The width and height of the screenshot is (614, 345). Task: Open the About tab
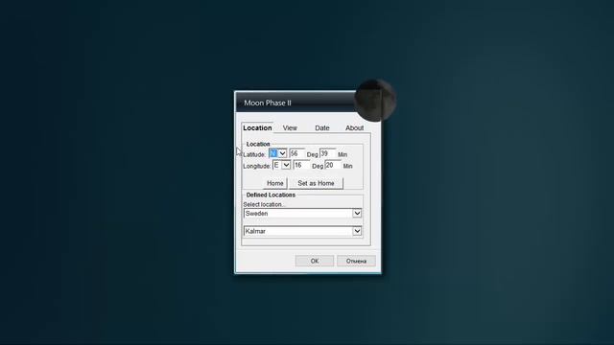click(354, 127)
